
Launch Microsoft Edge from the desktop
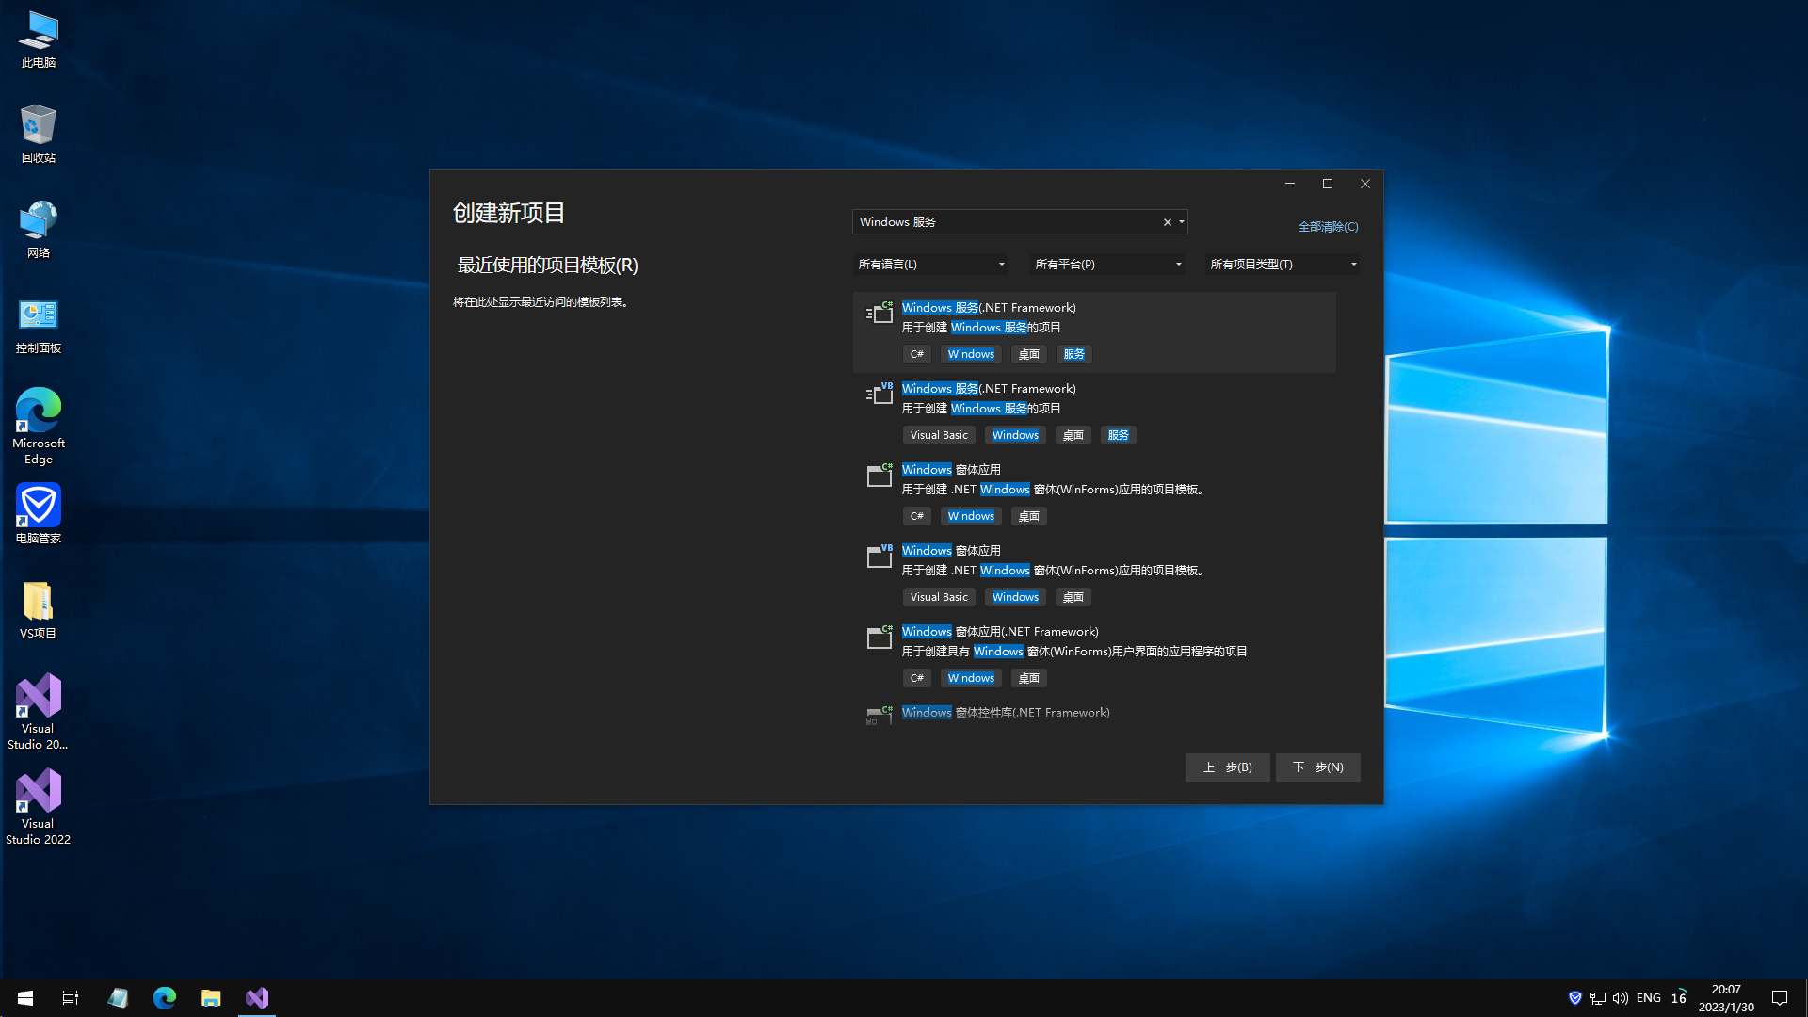(39, 426)
